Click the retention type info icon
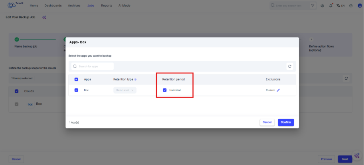Viewport: 364px width, 165px height. [x=136, y=79]
